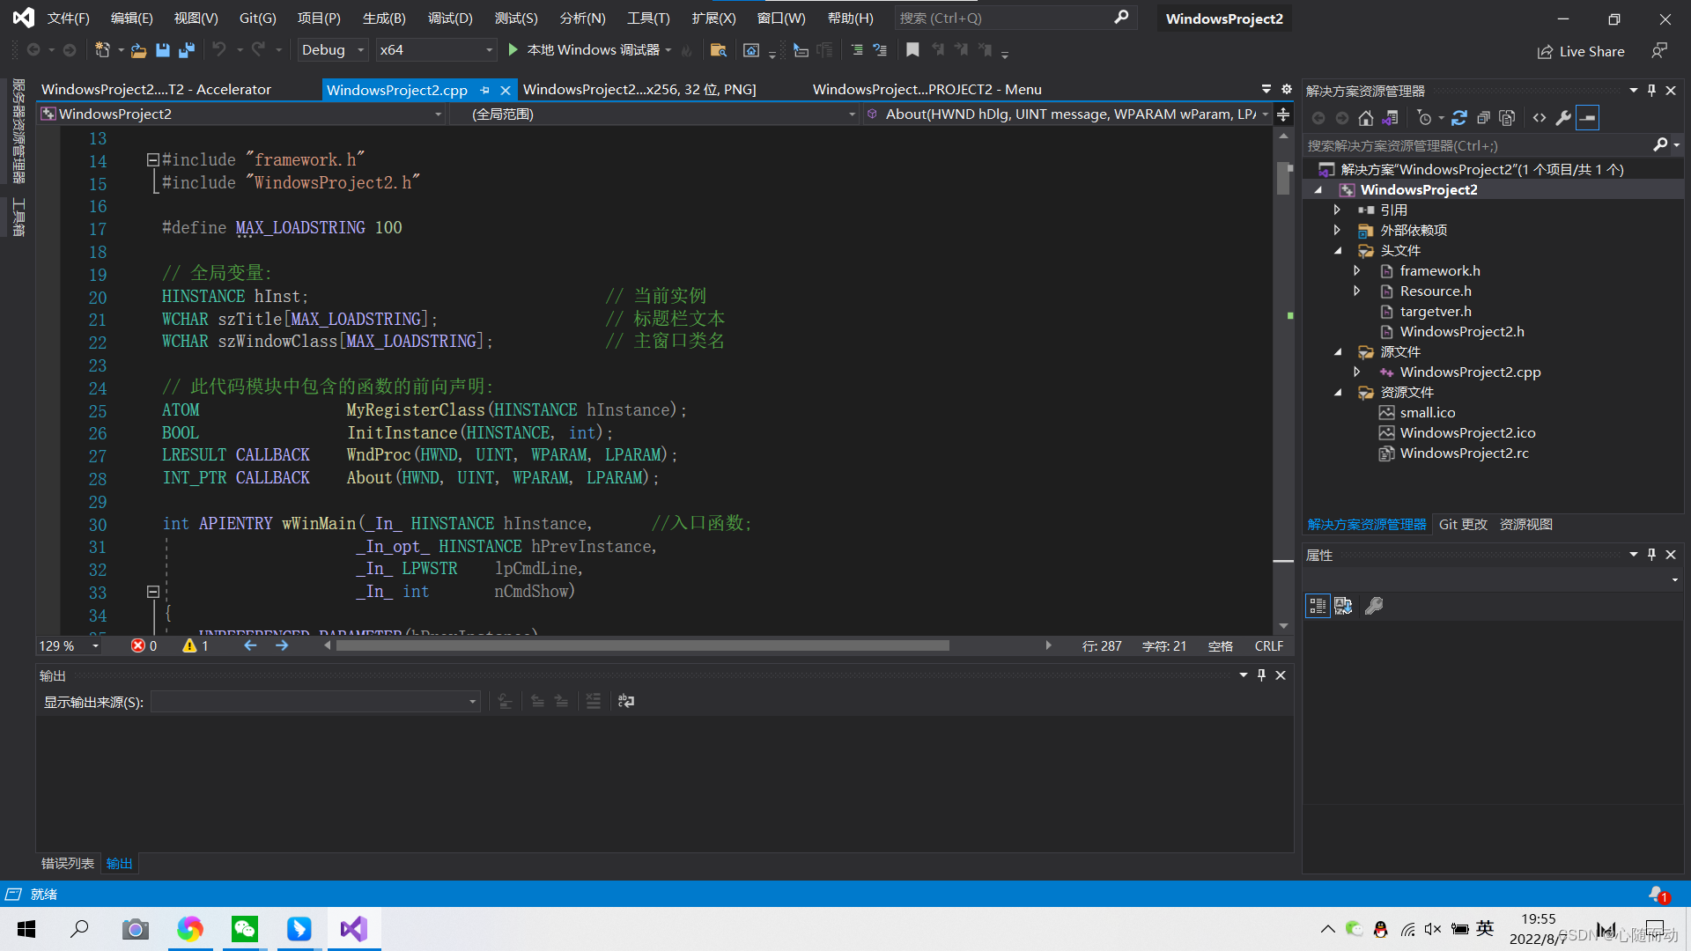Open Solution Explorer properties wrench icon
1691x951 pixels.
[1563, 117]
